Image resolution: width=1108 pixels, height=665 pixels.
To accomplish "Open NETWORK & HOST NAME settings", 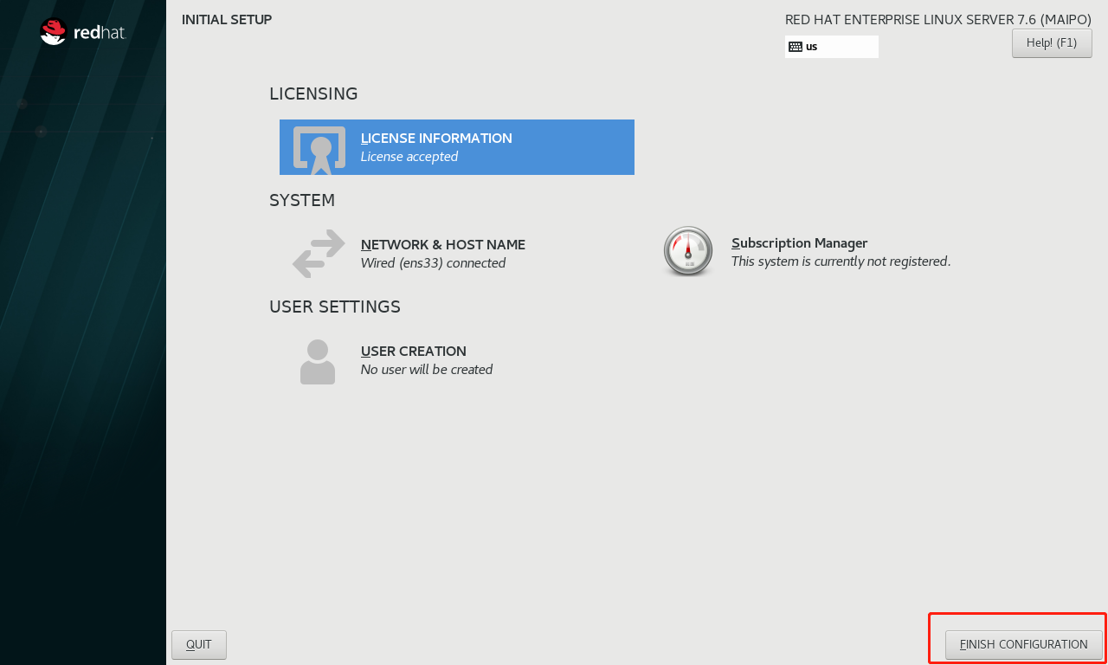I will pyautogui.click(x=443, y=245).
